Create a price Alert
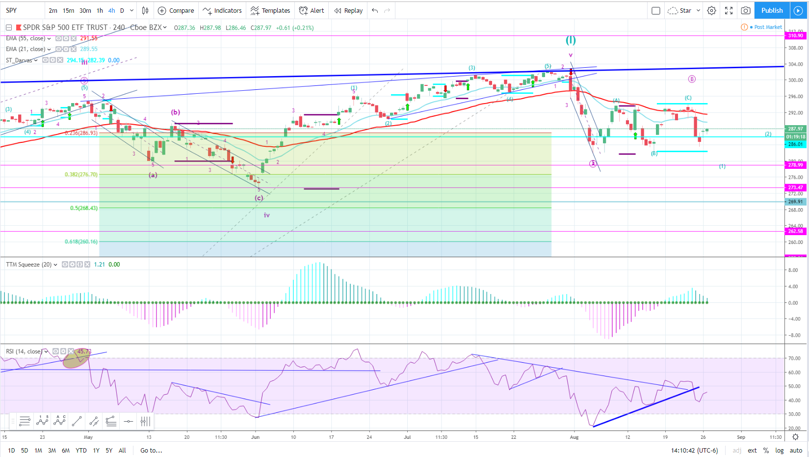This screenshot has width=809, height=457. (x=312, y=10)
